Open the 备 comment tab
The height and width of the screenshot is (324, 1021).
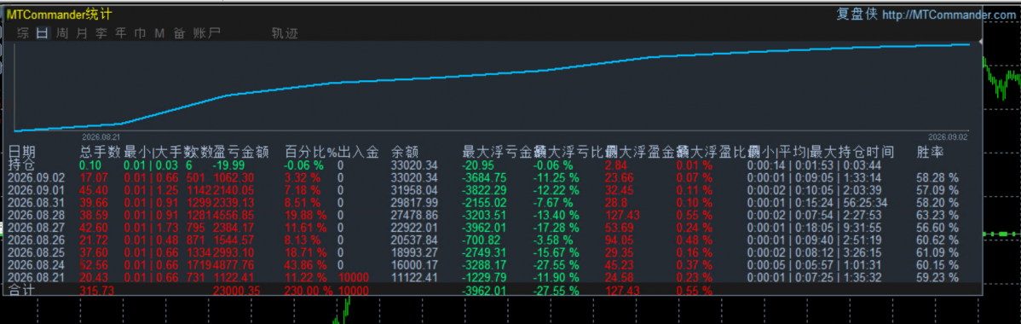click(179, 33)
